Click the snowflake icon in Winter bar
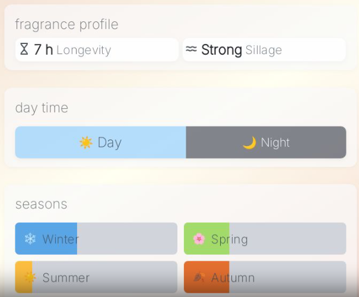Viewport: 359px width, 297px height. [x=30, y=239]
